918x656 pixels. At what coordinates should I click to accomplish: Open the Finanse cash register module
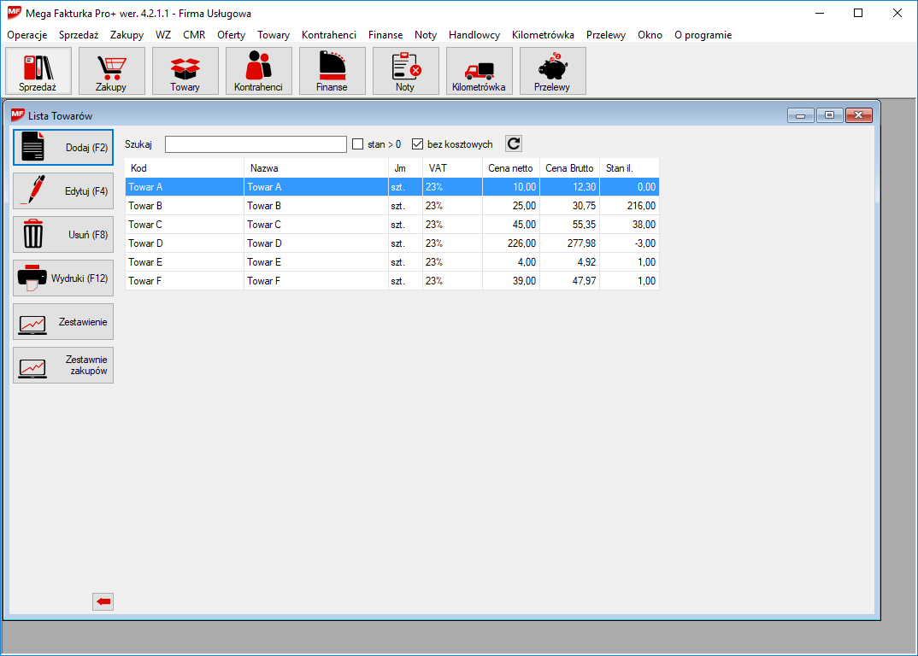(332, 71)
